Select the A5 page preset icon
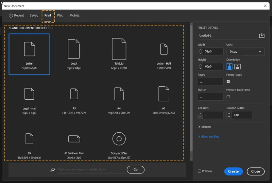 (x=74, y=94)
